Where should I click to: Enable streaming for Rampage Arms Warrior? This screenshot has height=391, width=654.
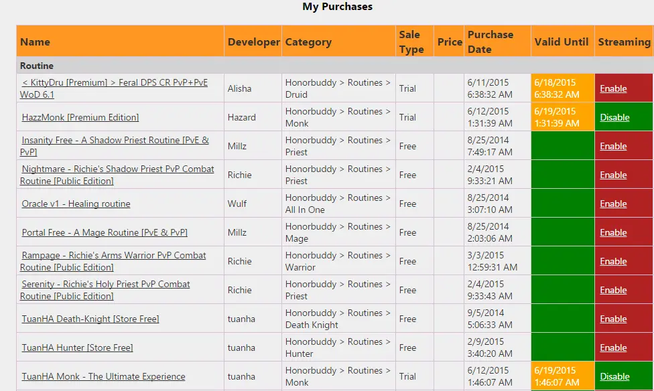click(x=613, y=261)
